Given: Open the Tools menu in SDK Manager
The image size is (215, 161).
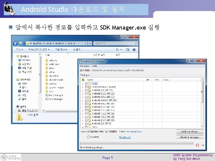Looking at the screenshot, I should click(94, 66).
